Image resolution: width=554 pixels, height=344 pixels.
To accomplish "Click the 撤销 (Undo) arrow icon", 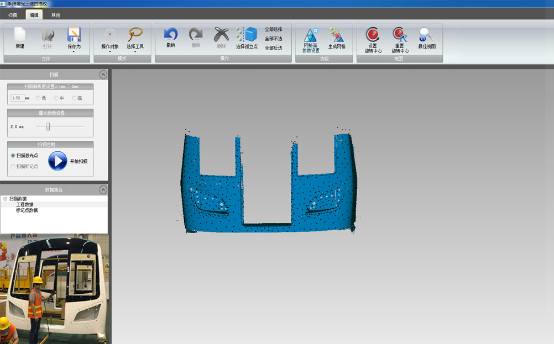I will click(x=171, y=36).
